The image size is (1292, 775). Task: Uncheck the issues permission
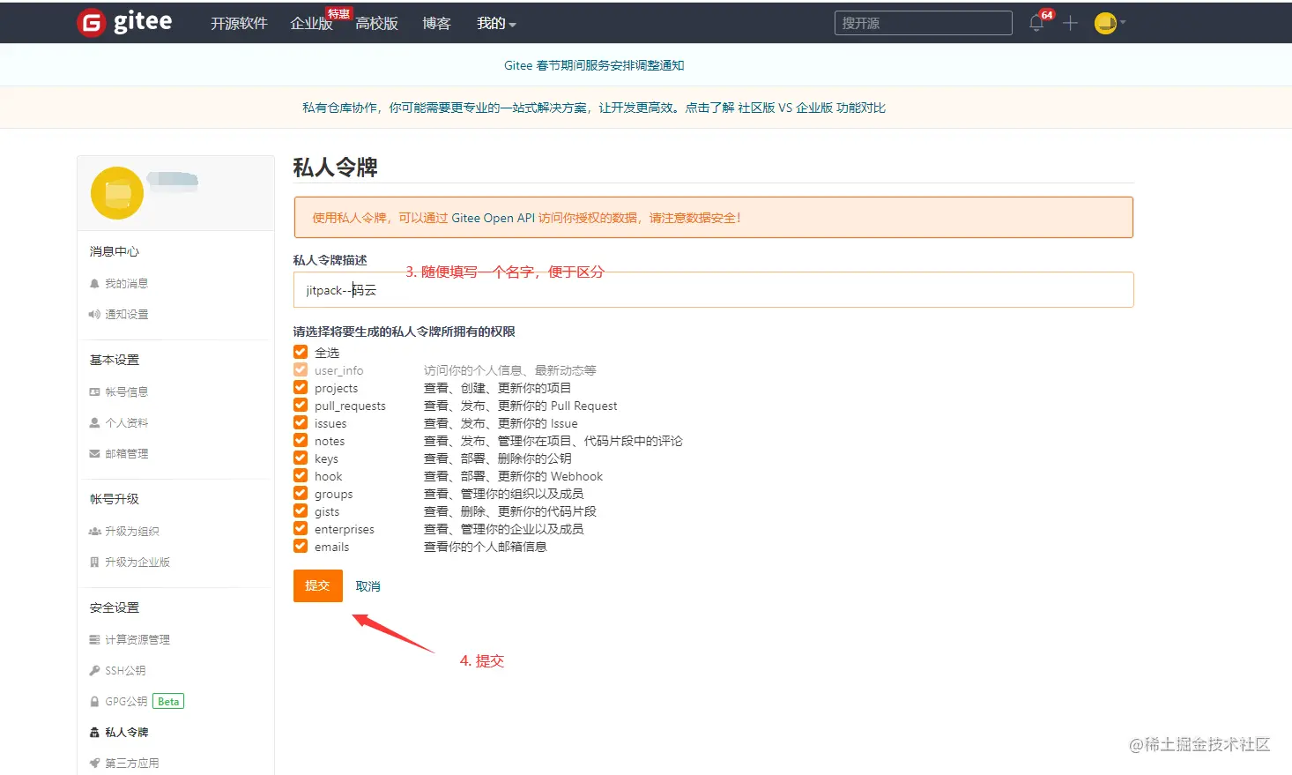[x=301, y=423]
